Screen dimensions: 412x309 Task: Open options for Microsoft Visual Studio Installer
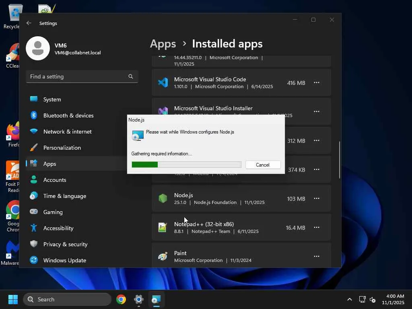(x=316, y=112)
